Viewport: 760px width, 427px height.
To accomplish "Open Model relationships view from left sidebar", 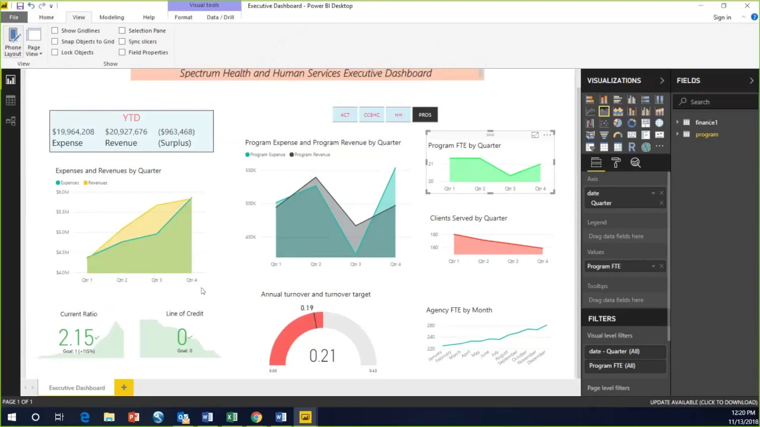I will pyautogui.click(x=10, y=121).
